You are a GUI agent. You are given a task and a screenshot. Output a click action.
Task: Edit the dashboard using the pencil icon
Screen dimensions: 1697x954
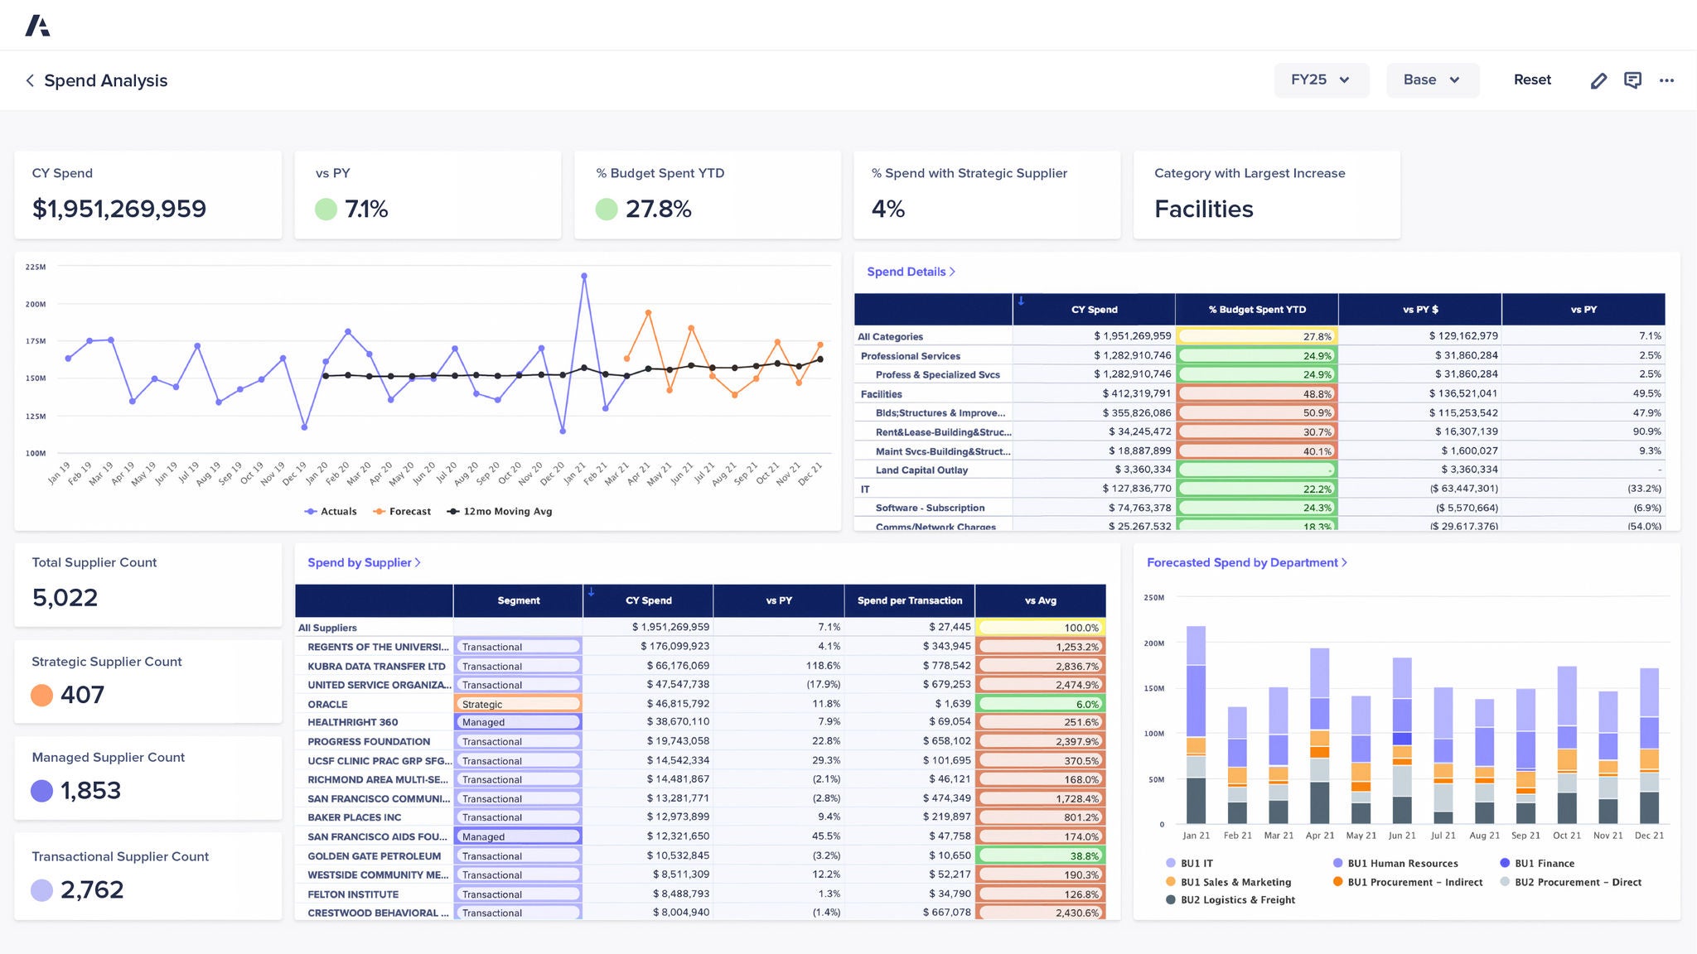point(1598,79)
